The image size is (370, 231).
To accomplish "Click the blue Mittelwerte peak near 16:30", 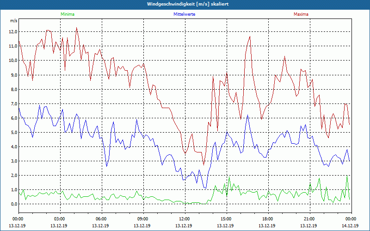I will [x=247, y=115].
